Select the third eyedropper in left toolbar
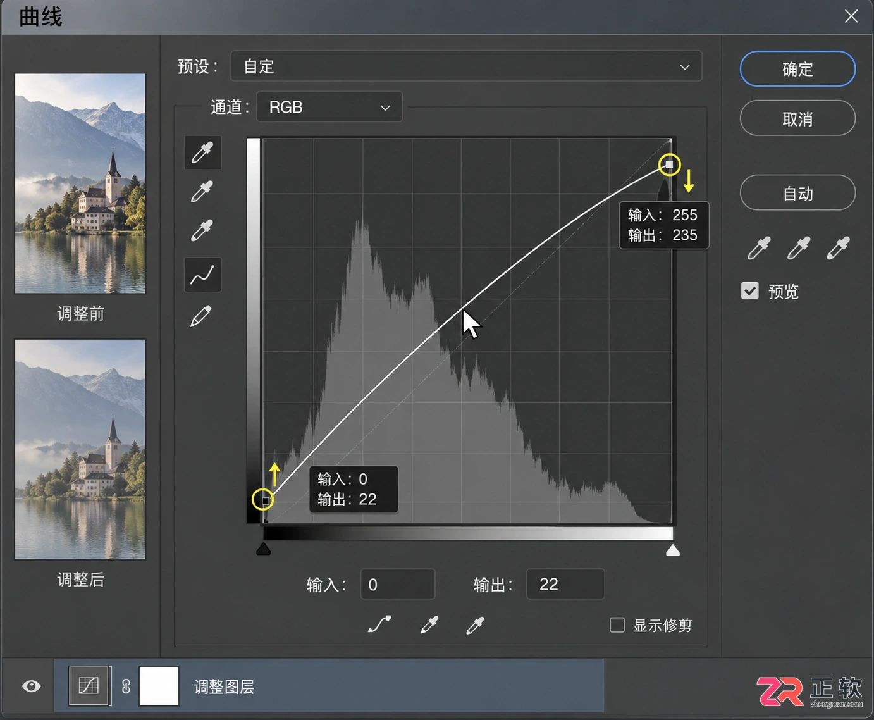Screen dimensions: 874x720 (202, 230)
